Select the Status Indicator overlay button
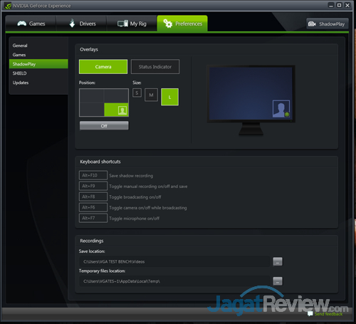The image size is (356, 324). (x=155, y=67)
